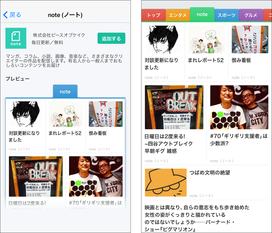Open the トップ tab

[x=153, y=15]
